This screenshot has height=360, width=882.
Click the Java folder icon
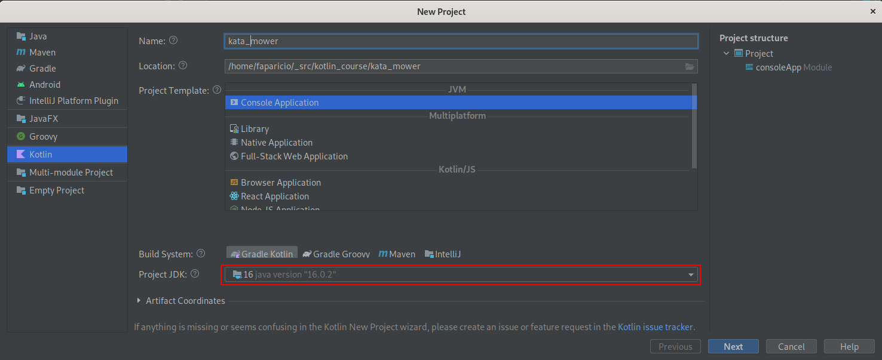tap(21, 36)
